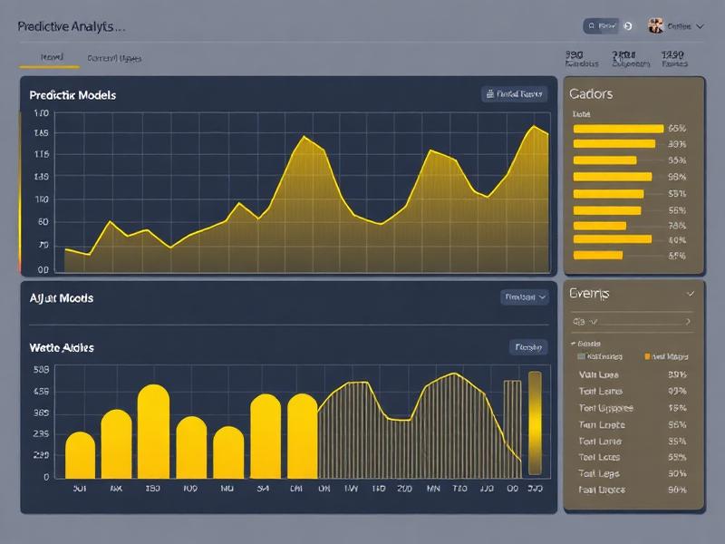Click the first statistic in header stats

pyautogui.click(x=580, y=59)
